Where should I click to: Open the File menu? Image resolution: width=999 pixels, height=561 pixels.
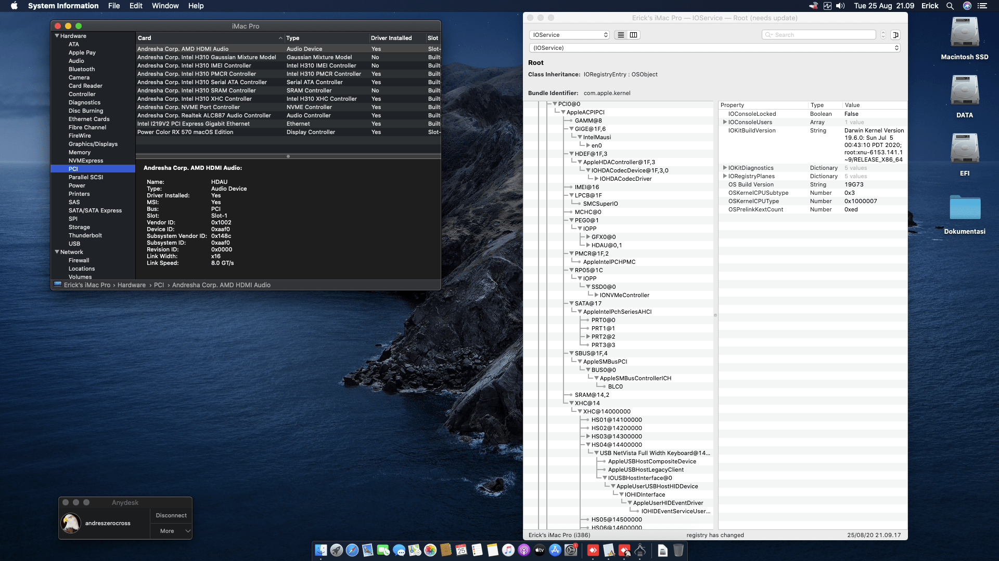[114, 6]
